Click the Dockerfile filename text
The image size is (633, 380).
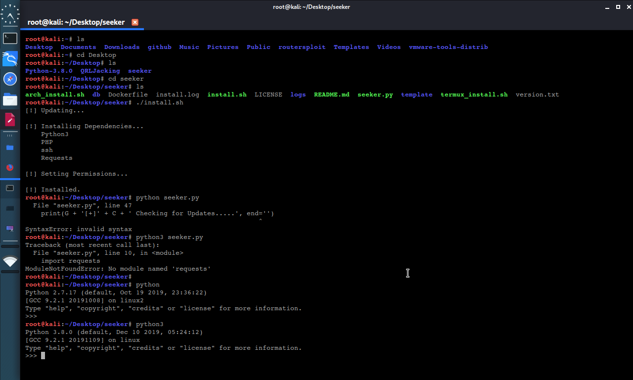coord(128,94)
